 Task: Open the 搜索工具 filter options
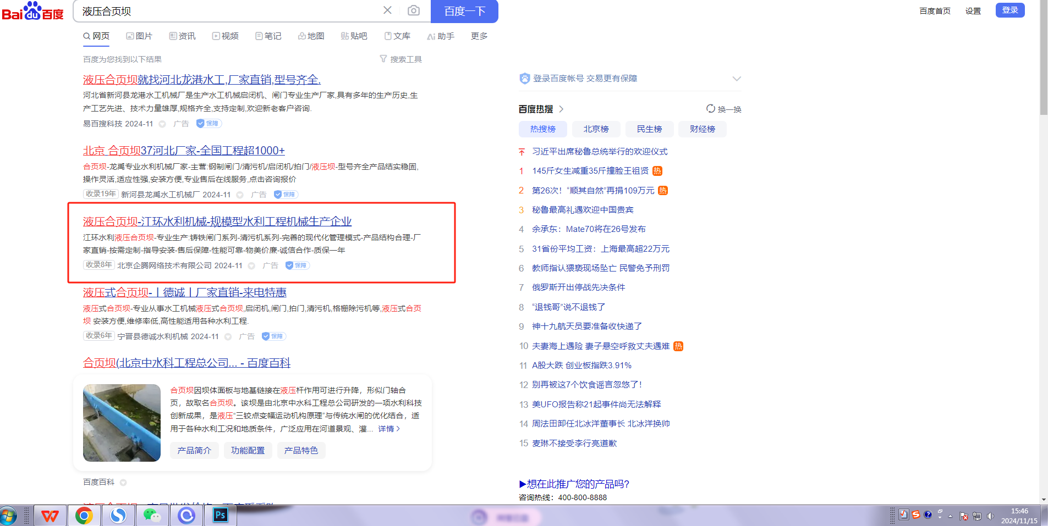(x=401, y=59)
